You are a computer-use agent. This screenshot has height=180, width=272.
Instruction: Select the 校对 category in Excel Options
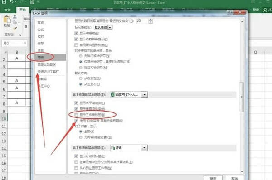pos(41,36)
